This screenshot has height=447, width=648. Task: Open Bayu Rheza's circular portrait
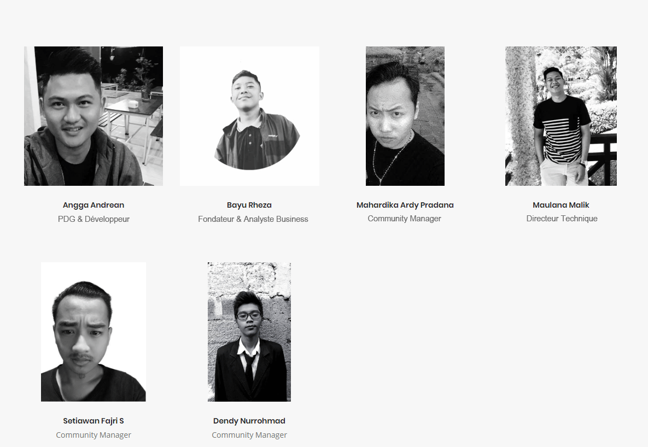tap(249, 116)
